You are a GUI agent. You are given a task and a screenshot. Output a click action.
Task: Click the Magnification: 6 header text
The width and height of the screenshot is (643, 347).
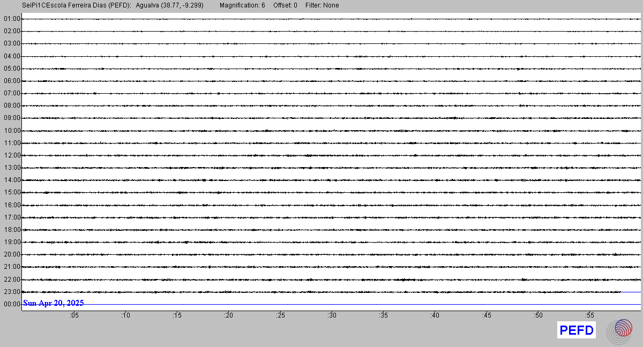242,5
